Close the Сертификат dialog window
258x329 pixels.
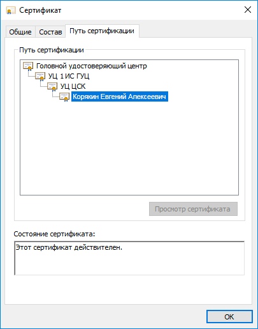point(248,10)
